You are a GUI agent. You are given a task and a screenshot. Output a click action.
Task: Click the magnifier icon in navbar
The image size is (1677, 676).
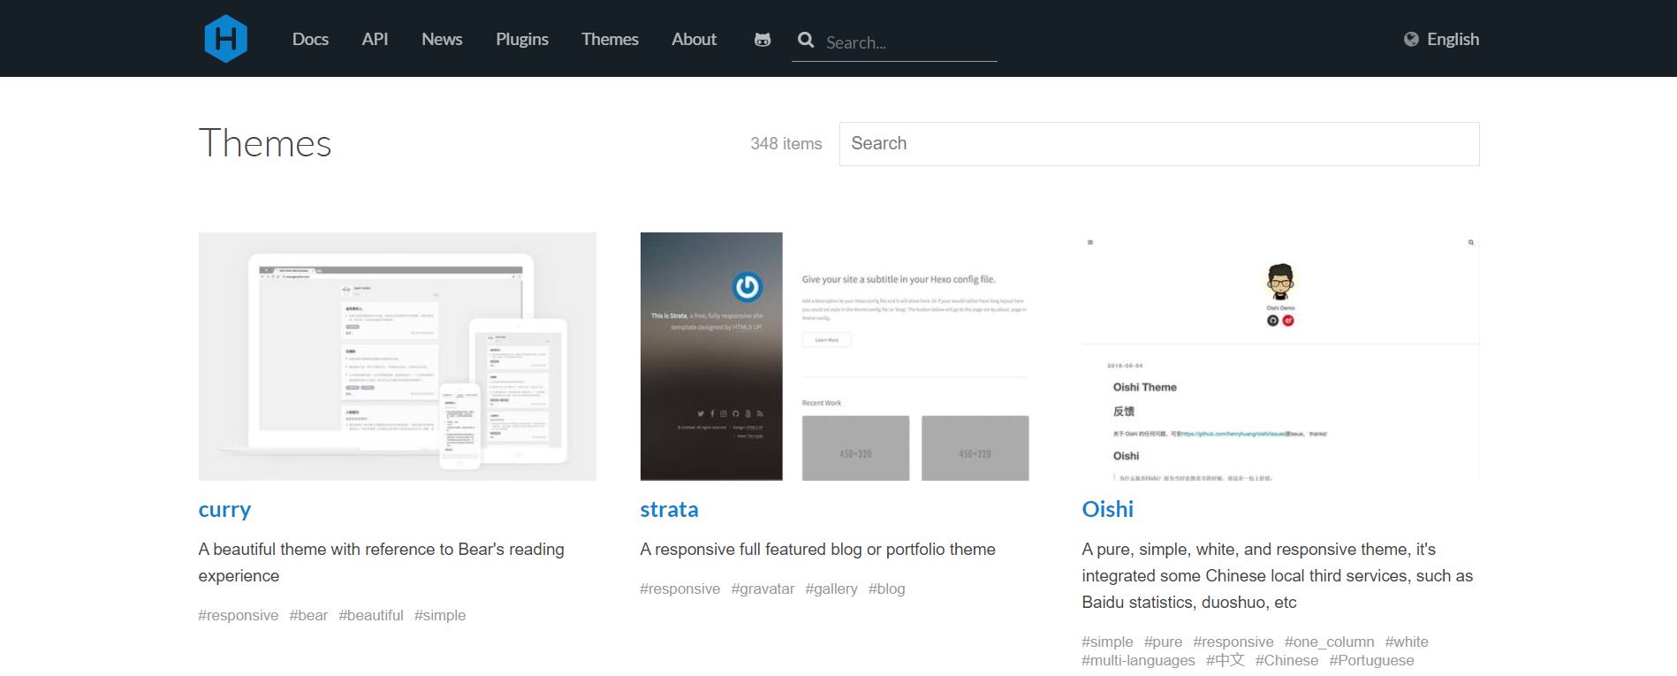click(806, 40)
